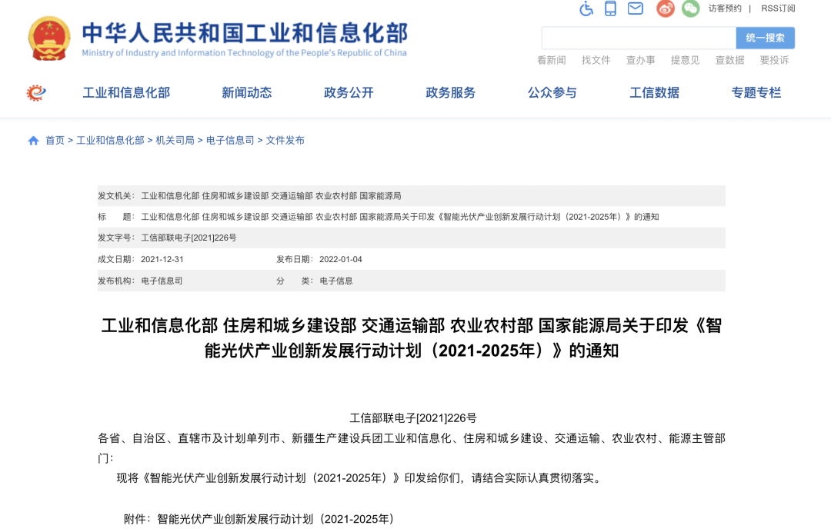Open the 政务公开 navigation menu
831x532 pixels.
[x=348, y=92]
